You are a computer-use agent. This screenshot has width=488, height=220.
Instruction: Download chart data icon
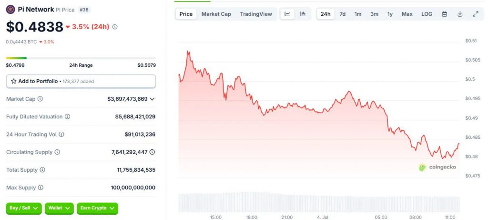click(460, 14)
